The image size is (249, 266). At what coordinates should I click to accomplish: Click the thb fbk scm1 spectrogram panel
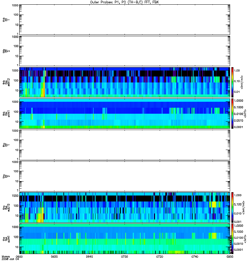124,113
